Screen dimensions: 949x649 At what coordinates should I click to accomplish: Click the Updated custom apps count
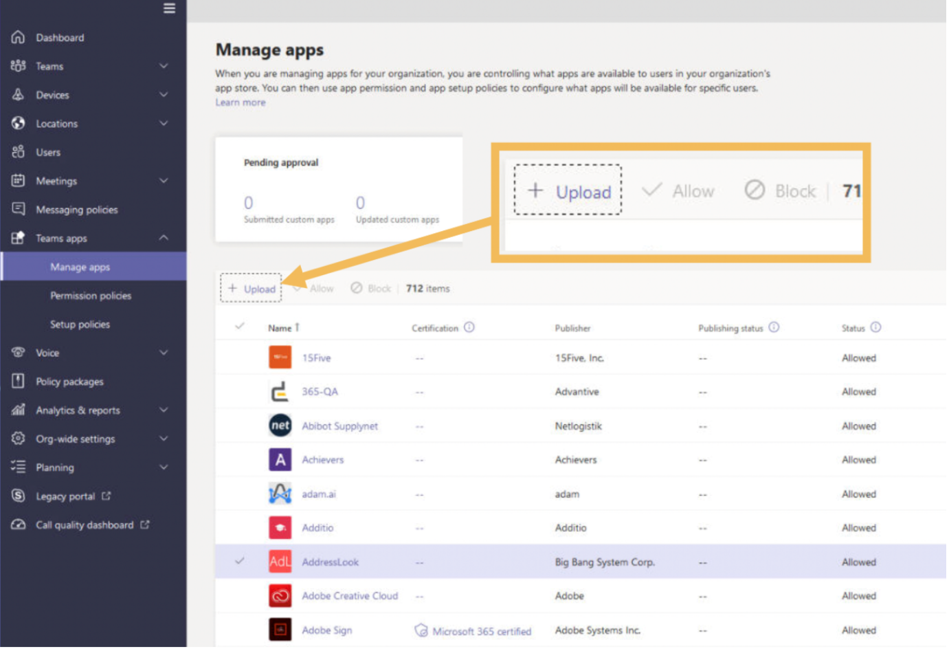360,203
